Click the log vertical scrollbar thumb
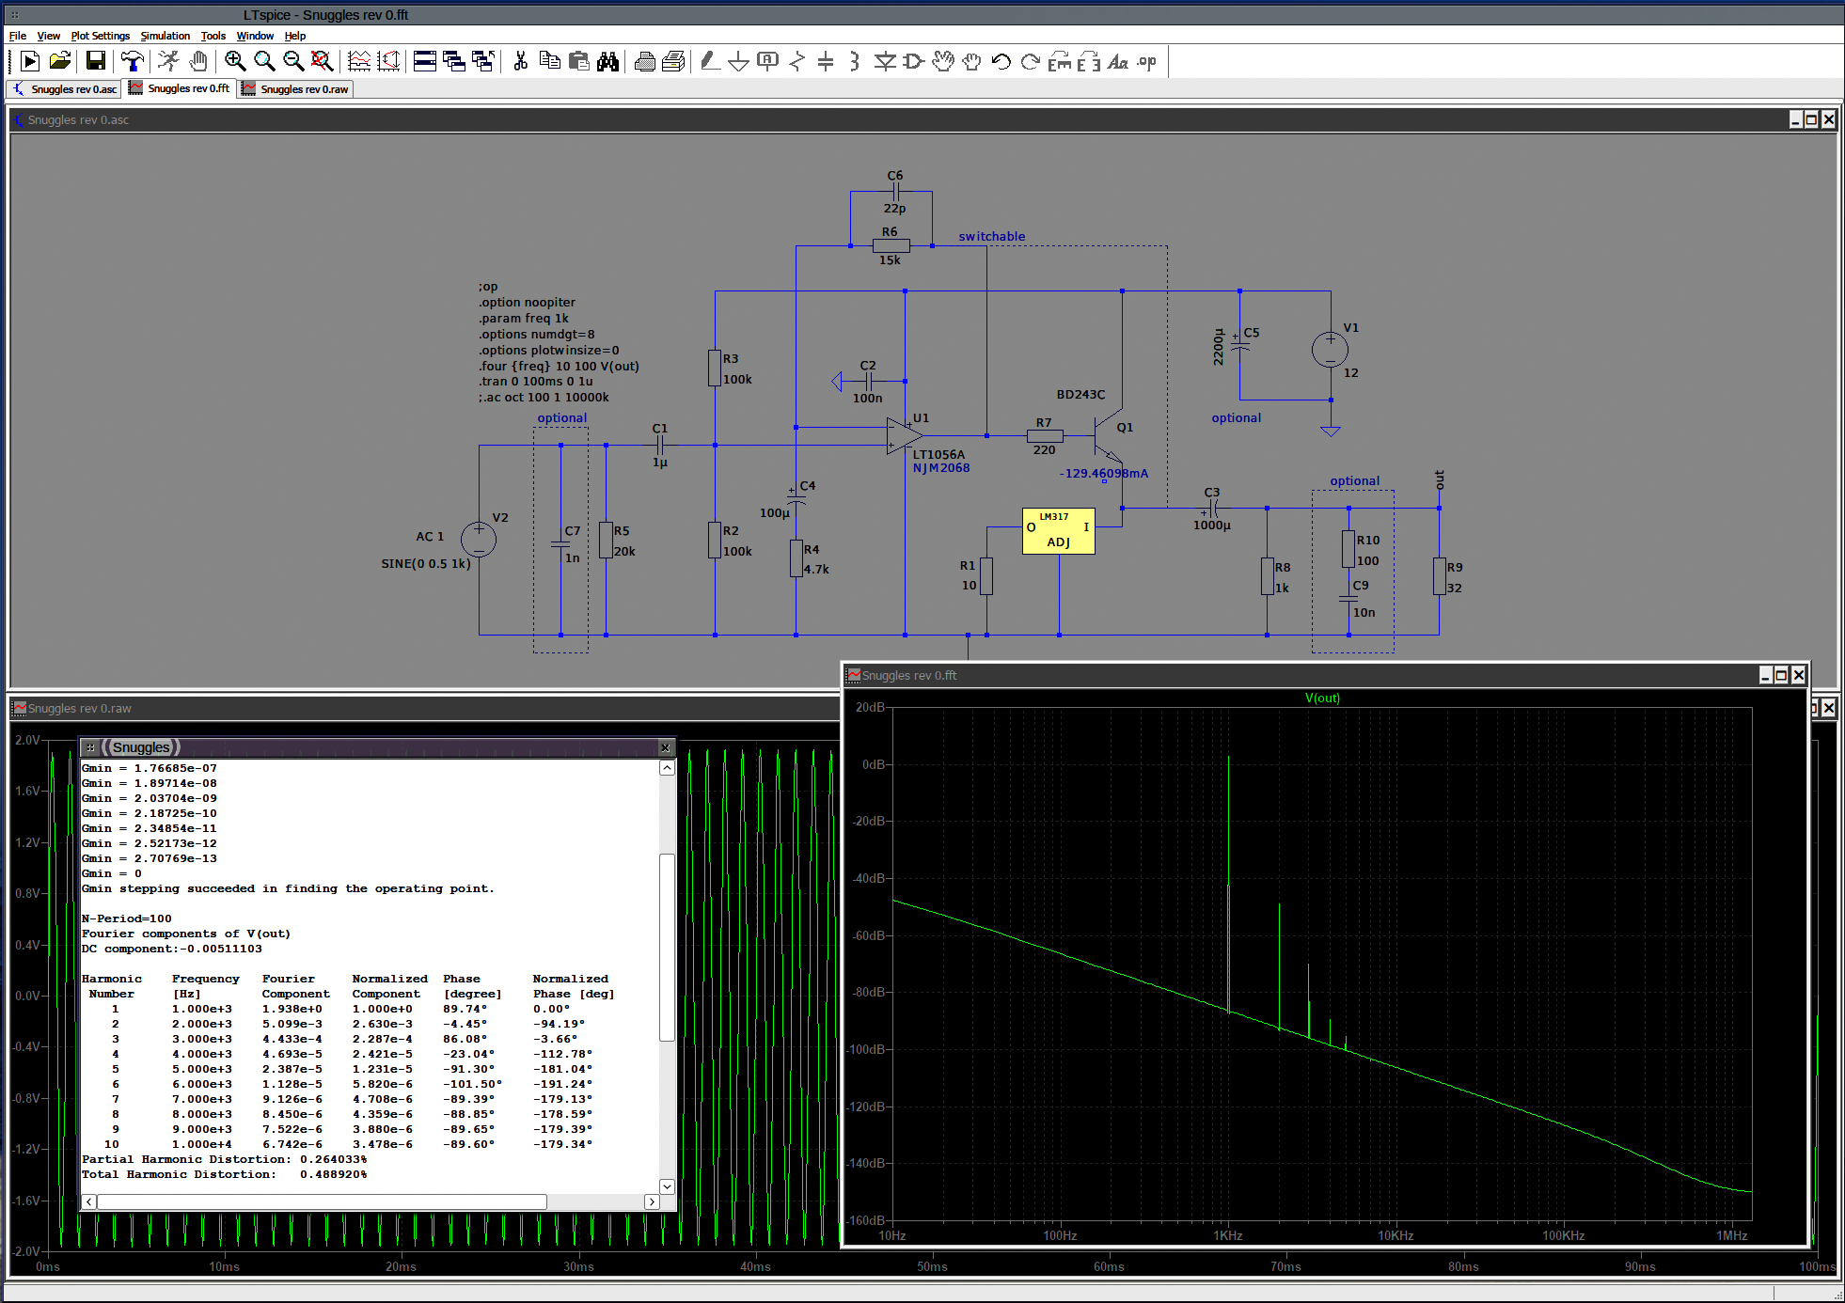 pos(667,947)
